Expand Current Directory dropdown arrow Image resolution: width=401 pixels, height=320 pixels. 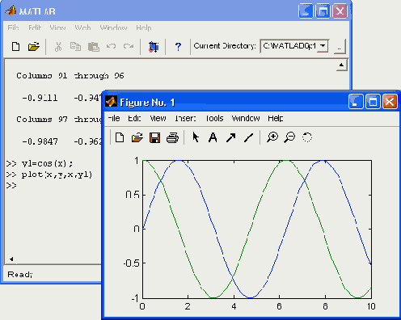[x=323, y=46]
